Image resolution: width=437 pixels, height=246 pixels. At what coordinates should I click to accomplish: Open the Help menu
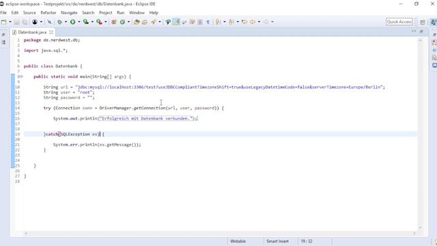pos(154,13)
